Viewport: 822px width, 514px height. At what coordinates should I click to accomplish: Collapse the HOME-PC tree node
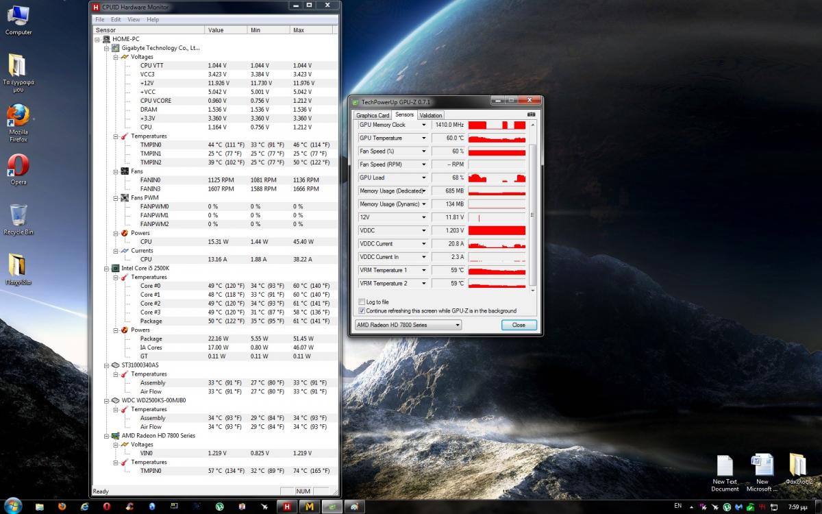(x=97, y=39)
